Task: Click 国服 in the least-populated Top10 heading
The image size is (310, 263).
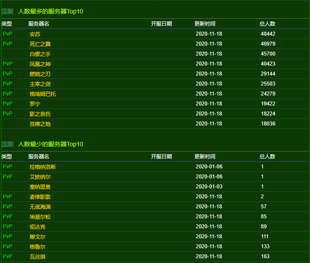Action: (7, 144)
